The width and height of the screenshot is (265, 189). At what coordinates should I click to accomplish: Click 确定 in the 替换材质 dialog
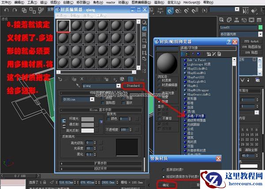[166, 185]
